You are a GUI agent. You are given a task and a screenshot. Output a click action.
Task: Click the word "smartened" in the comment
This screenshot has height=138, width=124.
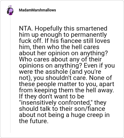(x=92, y=28)
